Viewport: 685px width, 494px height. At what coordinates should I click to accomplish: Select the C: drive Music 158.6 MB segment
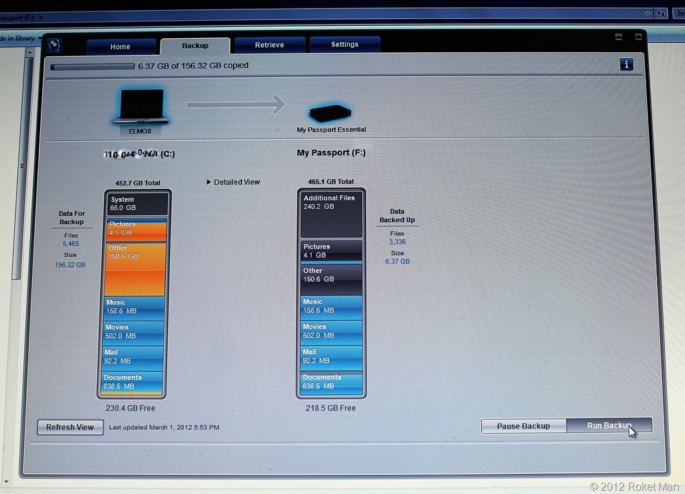tap(134, 308)
